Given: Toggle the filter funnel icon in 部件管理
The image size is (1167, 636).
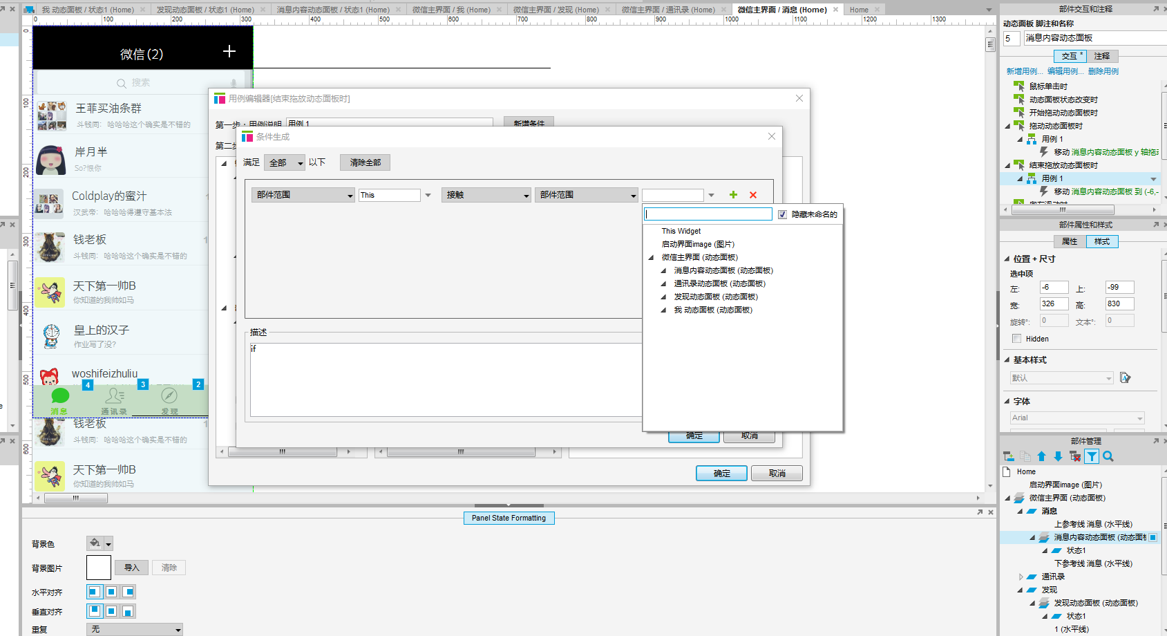Looking at the screenshot, I should pyautogui.click(x=1092, y=456).
